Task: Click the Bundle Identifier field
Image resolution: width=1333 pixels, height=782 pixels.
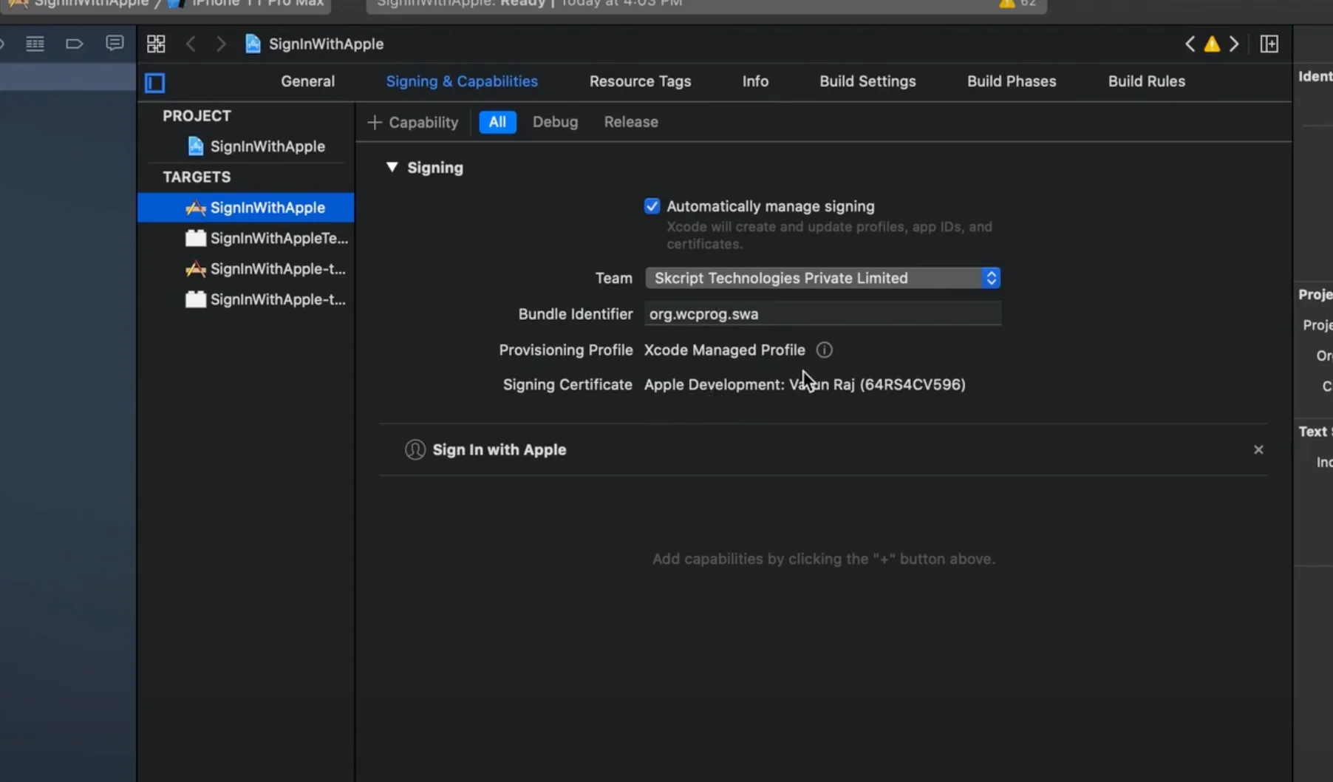Action: click(x=822, y=313)
